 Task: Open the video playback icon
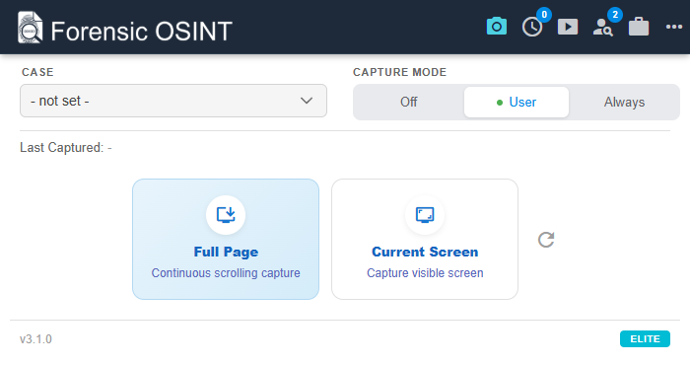[x=568, y=27]
